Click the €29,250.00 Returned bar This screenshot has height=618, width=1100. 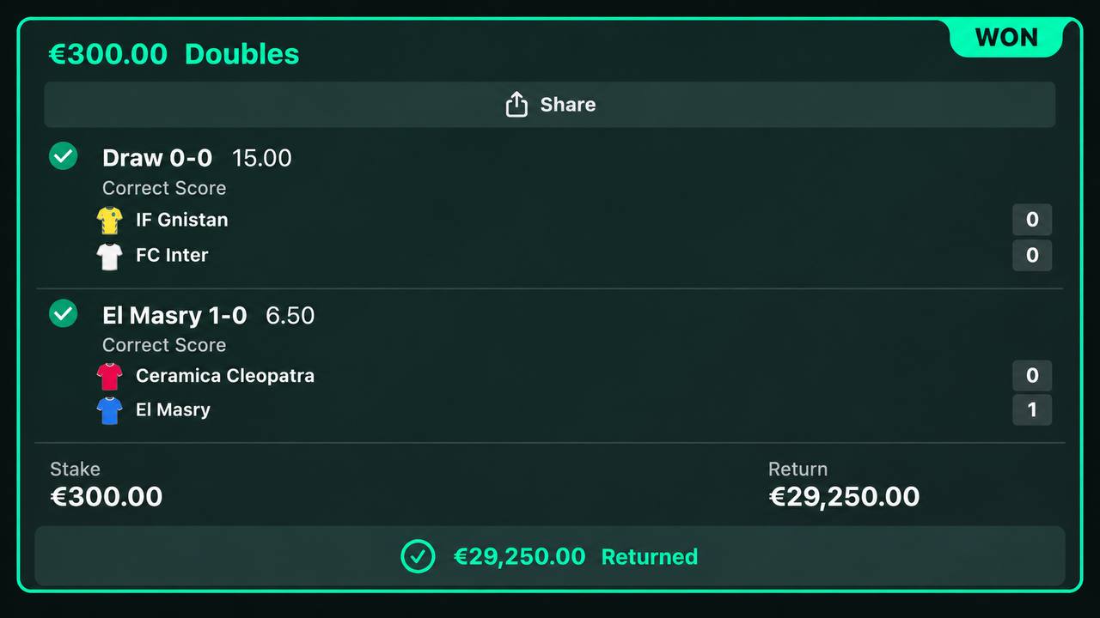(x=550, y=556)
